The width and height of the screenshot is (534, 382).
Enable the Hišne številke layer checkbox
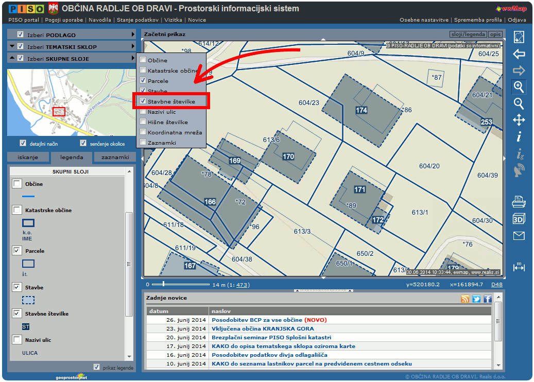(x=143, y=122)
